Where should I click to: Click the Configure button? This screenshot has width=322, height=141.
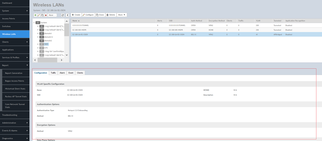point(88,15)
